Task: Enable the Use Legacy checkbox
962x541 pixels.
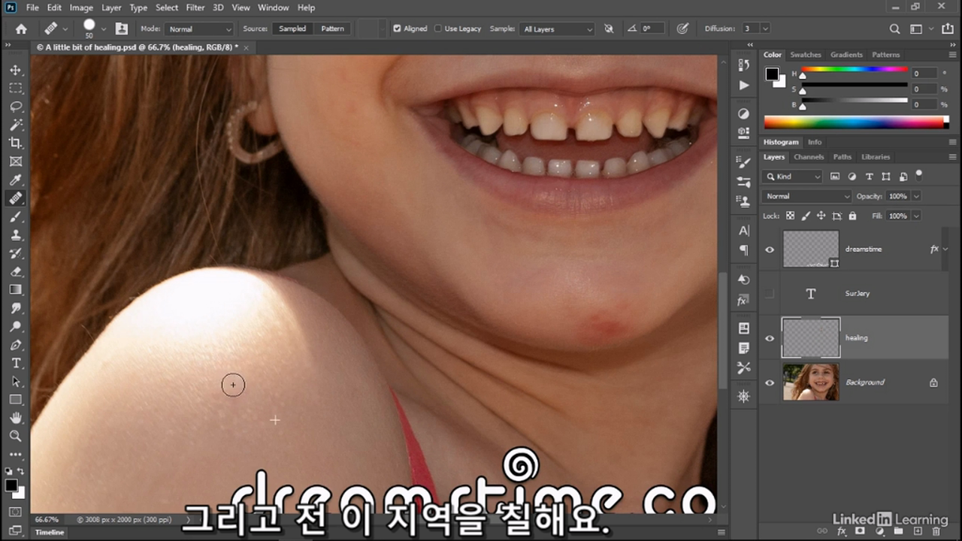Action: coord(438,29)
